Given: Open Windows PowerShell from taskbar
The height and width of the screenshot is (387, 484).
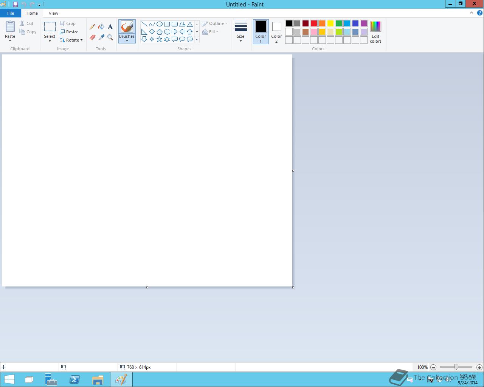Looking at the screenshot, I should coord(74,379).
